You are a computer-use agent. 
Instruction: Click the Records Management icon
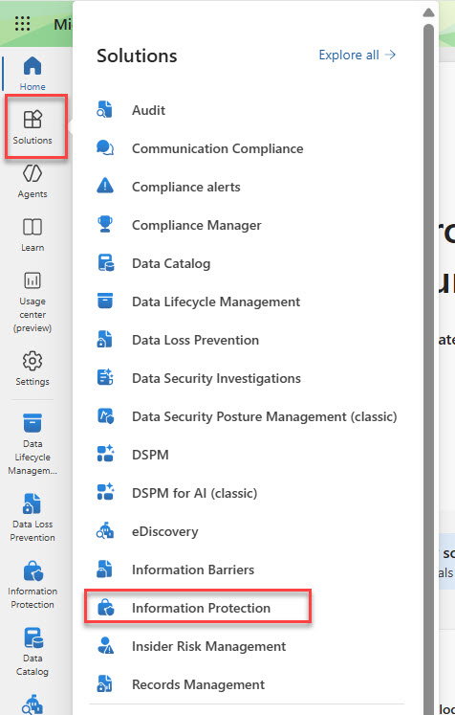105,684
